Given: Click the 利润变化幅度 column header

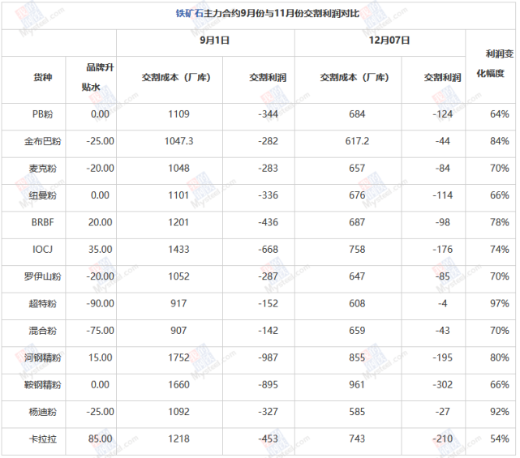Looking at the screenshot, I should coord(495,63).
